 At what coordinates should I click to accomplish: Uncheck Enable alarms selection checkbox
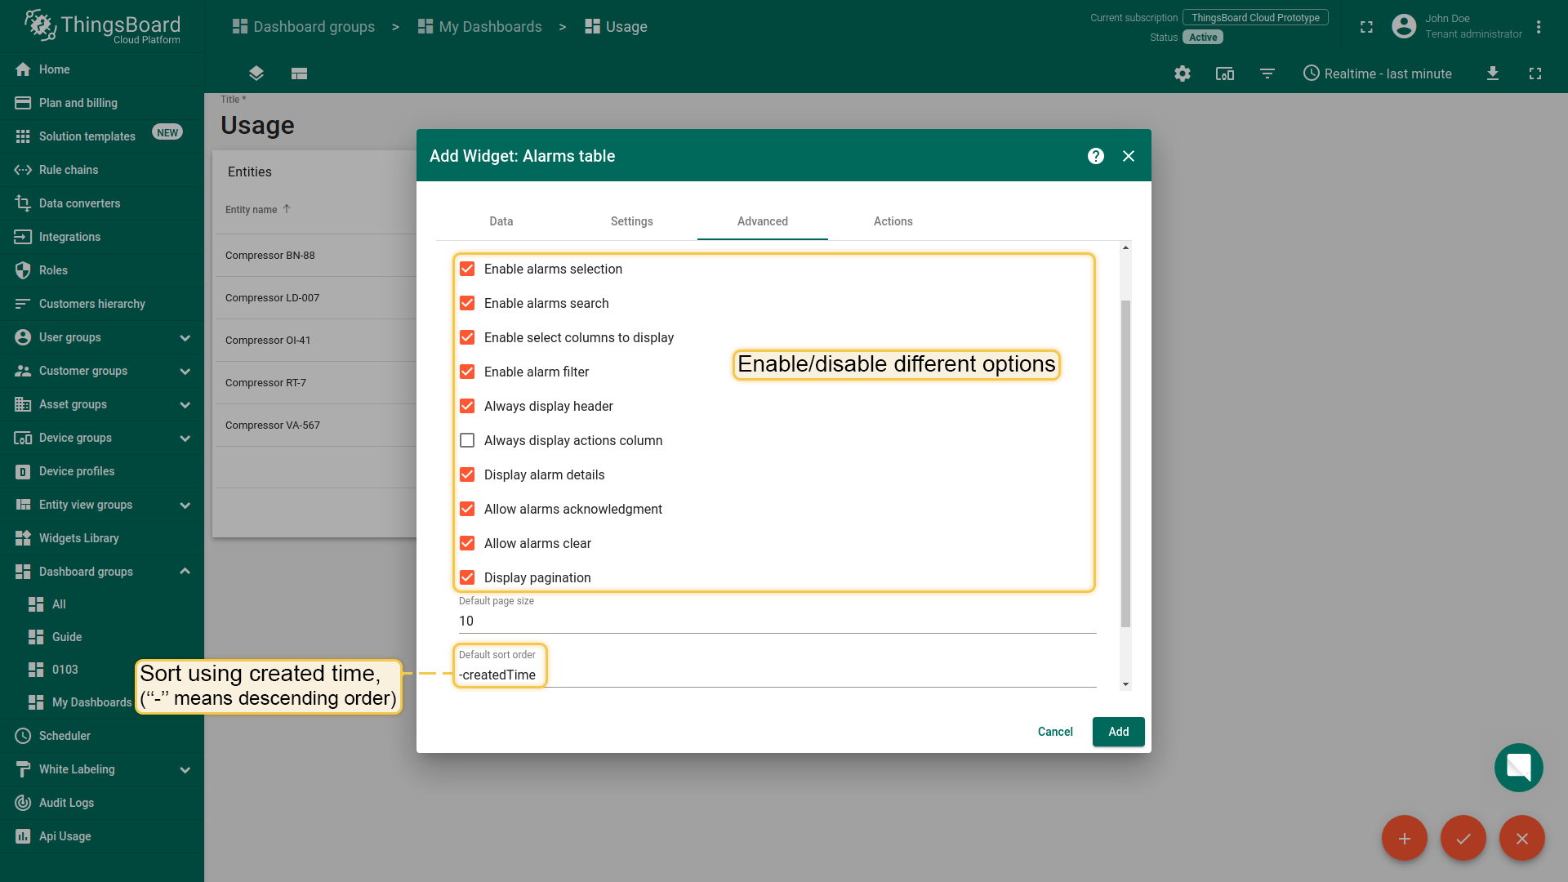pos(467,269)
